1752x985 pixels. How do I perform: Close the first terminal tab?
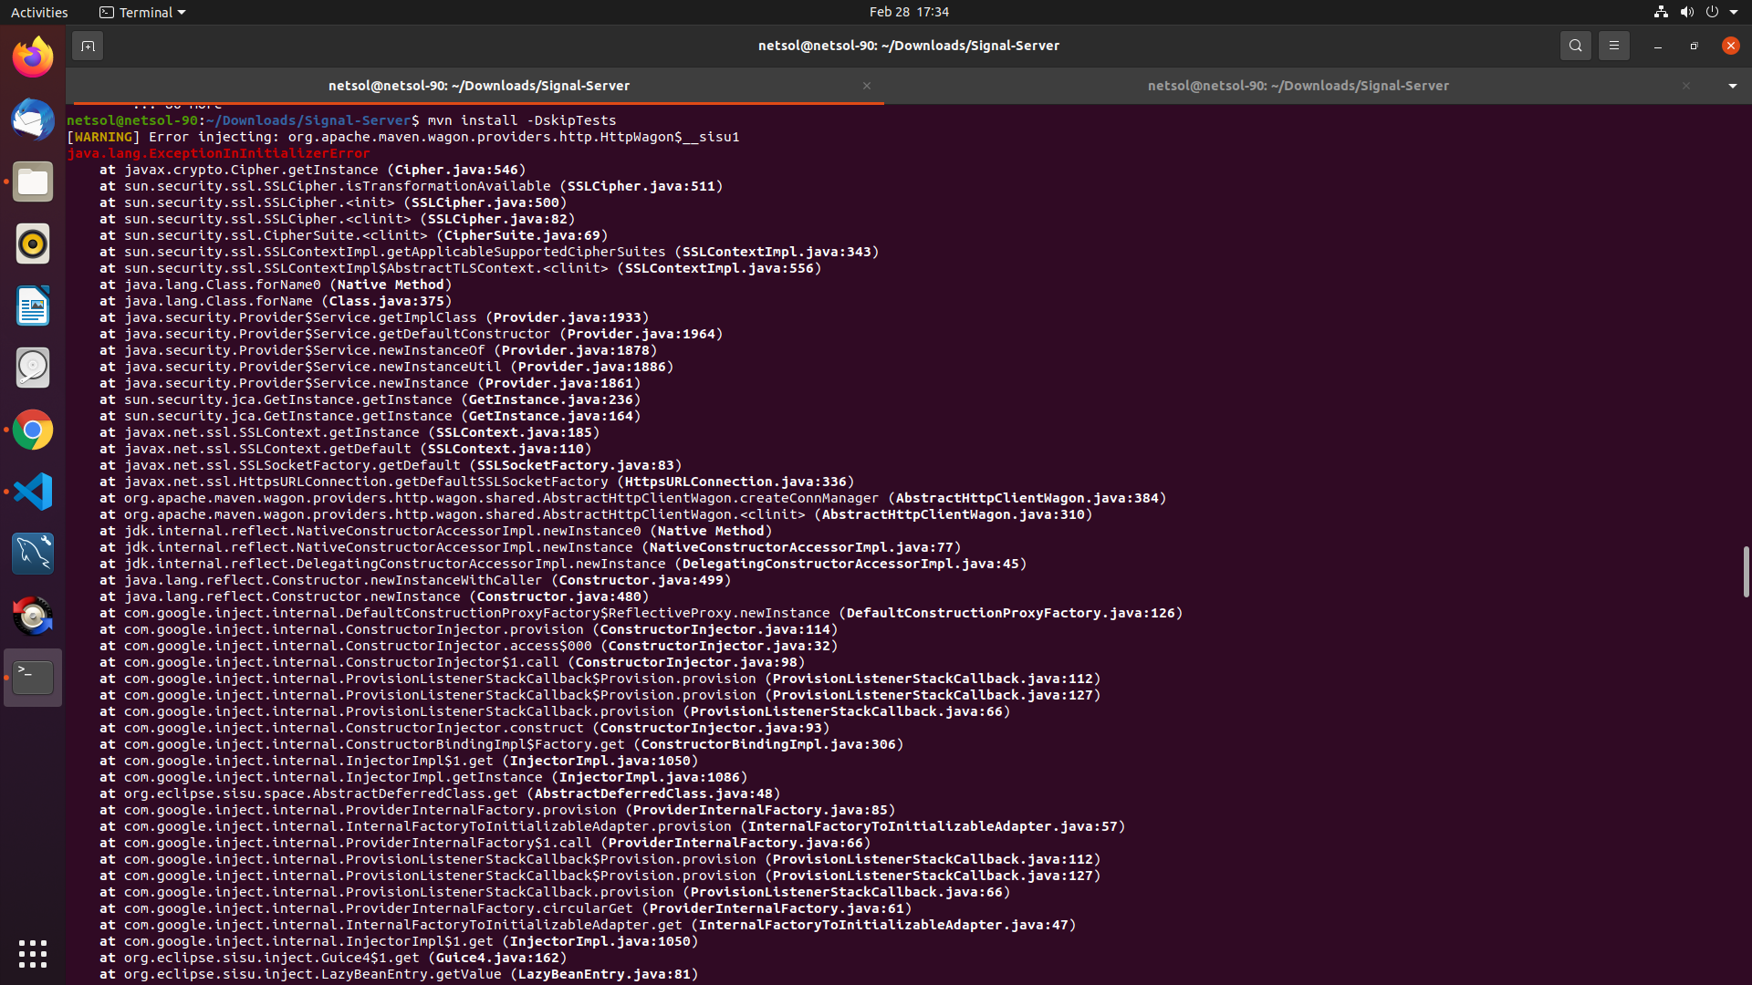tap(867, 86)
